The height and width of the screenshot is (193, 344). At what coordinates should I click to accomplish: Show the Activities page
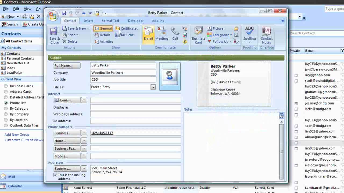104,42
